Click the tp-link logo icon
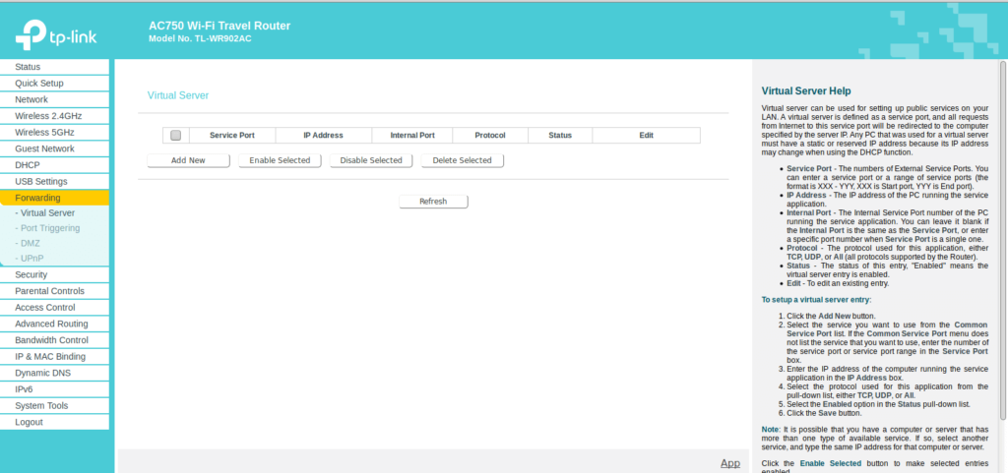Screen dimensions: 1008x473 tap(27, 34)
